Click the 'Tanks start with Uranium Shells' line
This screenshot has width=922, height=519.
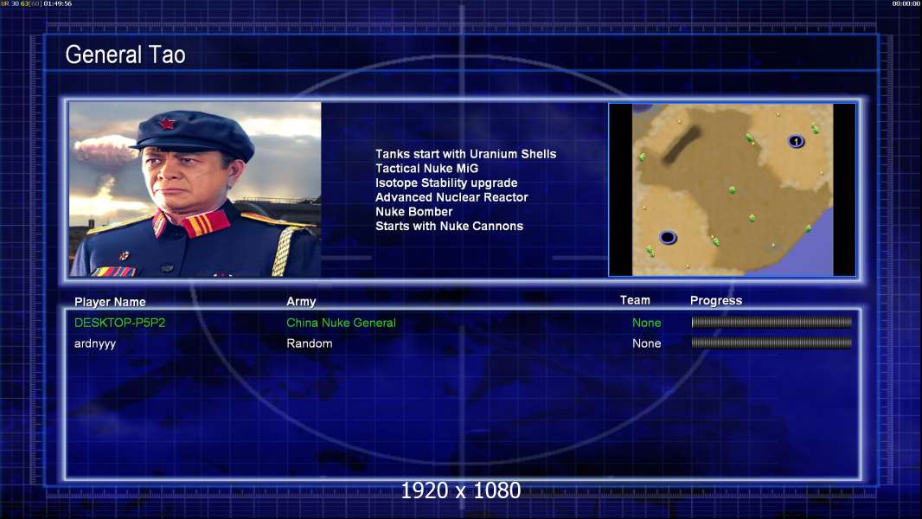click(465, 154)
